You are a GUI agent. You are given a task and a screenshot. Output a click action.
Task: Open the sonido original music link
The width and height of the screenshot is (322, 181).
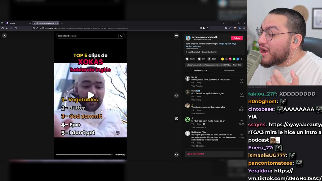click(x=202, y=52)
